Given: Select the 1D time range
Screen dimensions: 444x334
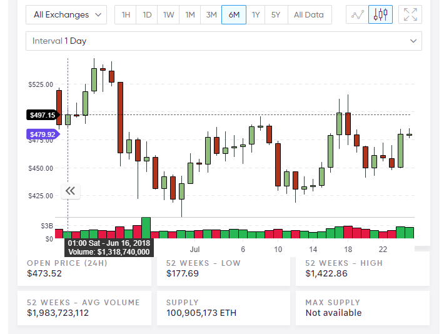Looking at the screenshot, I should (148, 14).
